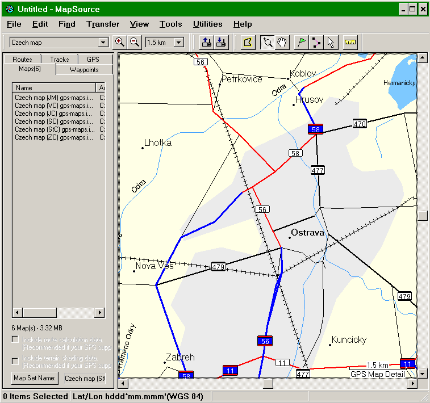This screenshot has width=430, height=403.
Task: Open the File menu
Action: click(x=14, y=24)
